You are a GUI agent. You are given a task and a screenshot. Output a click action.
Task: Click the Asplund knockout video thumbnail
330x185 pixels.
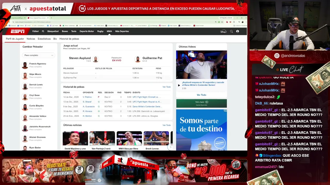(202, 65)
